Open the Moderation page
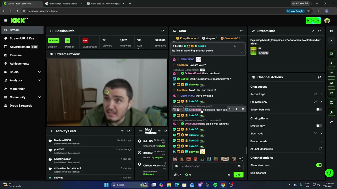Viewport: 337px width, 189px height. pyautogui.click(x=22, y=89)
